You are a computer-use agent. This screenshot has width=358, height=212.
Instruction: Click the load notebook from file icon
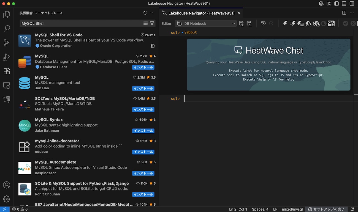[x=242, y=23]
